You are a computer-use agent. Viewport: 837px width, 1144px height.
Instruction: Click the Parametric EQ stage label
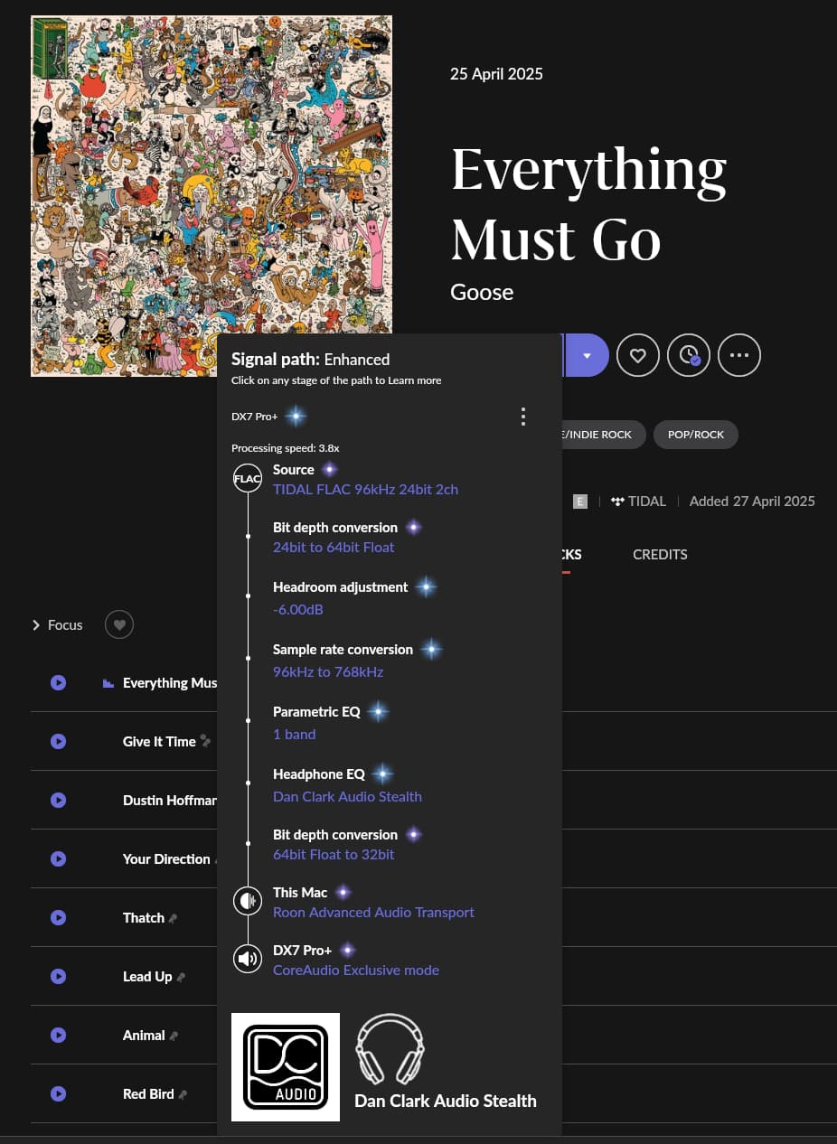[x=316, y=712]
